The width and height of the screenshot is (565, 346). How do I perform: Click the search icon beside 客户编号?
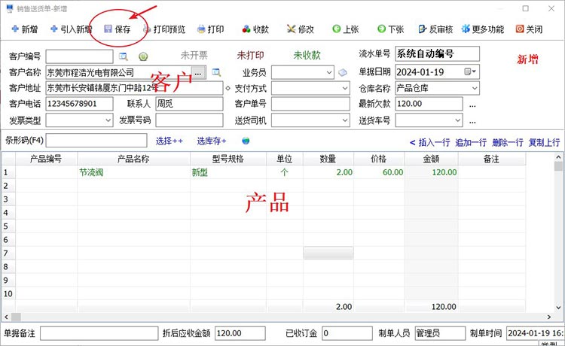[x=124, y=56]
